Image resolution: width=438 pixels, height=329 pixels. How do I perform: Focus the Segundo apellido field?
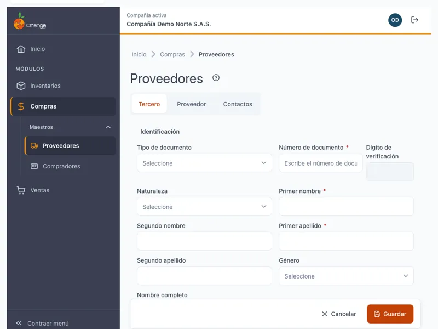204,276
